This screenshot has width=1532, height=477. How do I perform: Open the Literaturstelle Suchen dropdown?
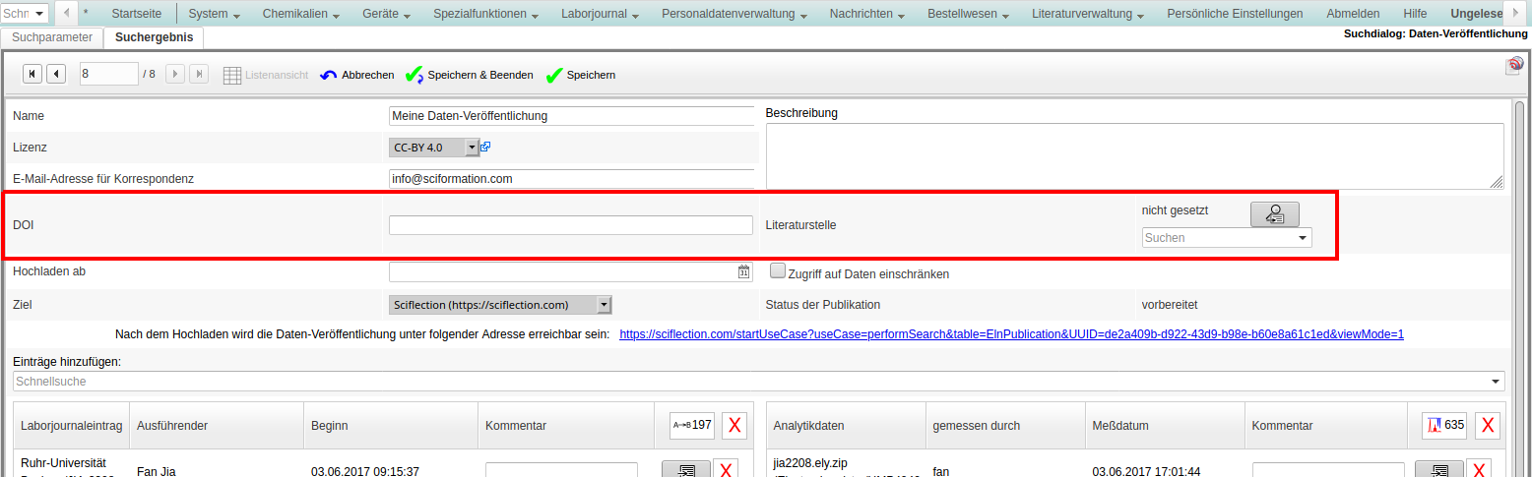point(1303,238)
